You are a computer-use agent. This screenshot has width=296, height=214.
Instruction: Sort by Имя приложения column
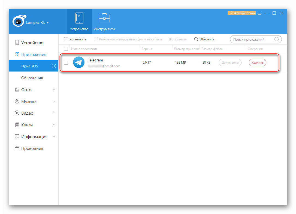click(84, 49)
